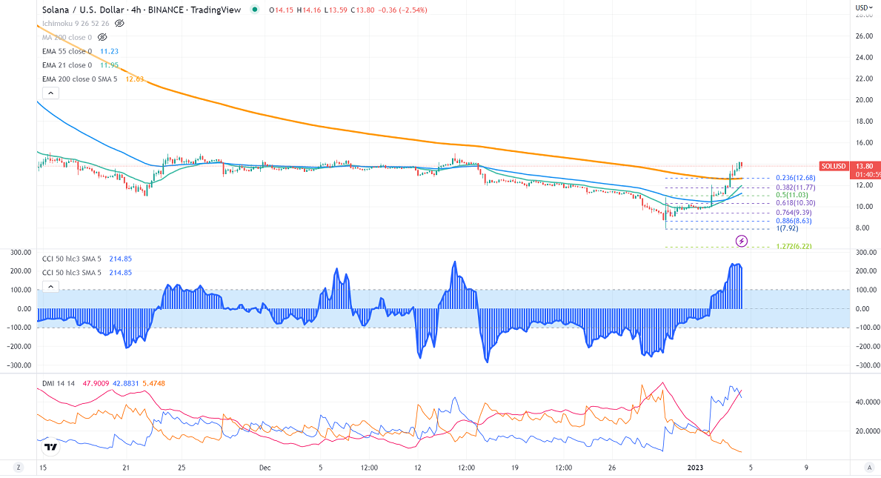Click the EMA 55 value 11.23

click(109, 51)
